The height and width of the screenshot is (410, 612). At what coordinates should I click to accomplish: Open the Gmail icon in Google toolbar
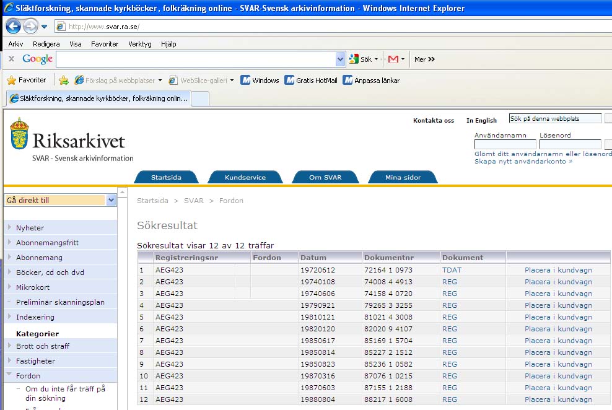(393, 59)
